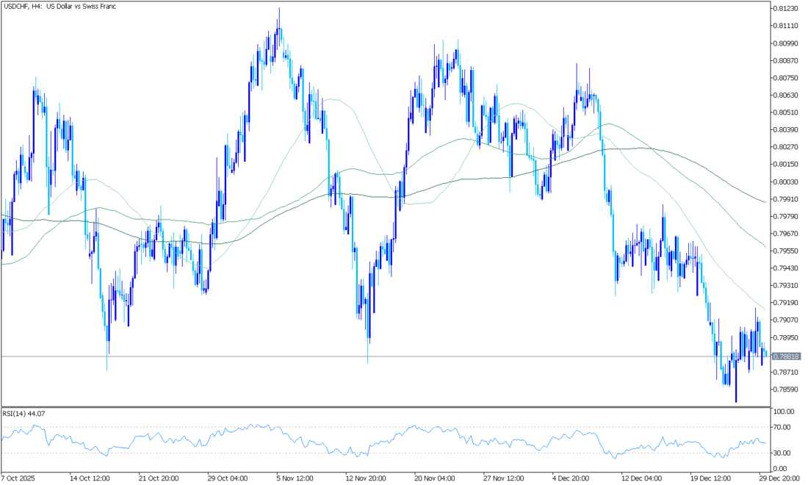Screen dimensions: 808x485
Task: Click the 0.79550 price axis label
Action: 785,251
